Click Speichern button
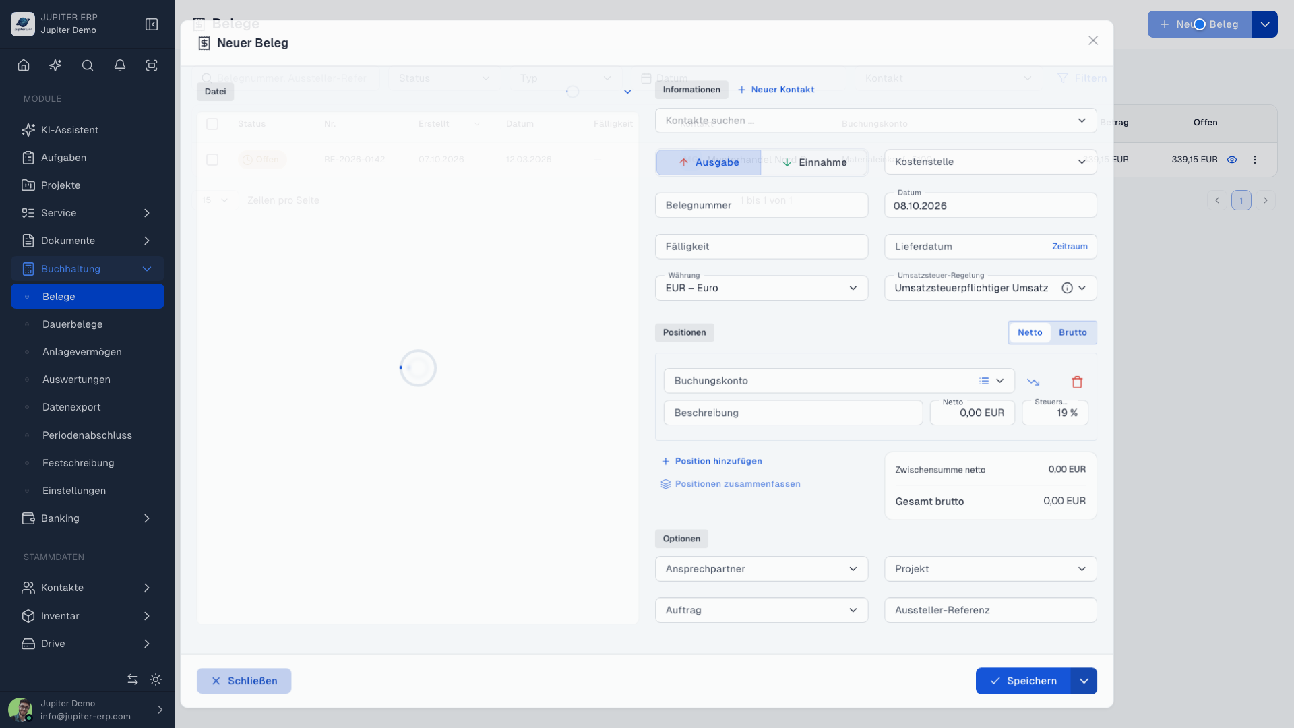1294x728 pixels. click(x=1023, y=681)
